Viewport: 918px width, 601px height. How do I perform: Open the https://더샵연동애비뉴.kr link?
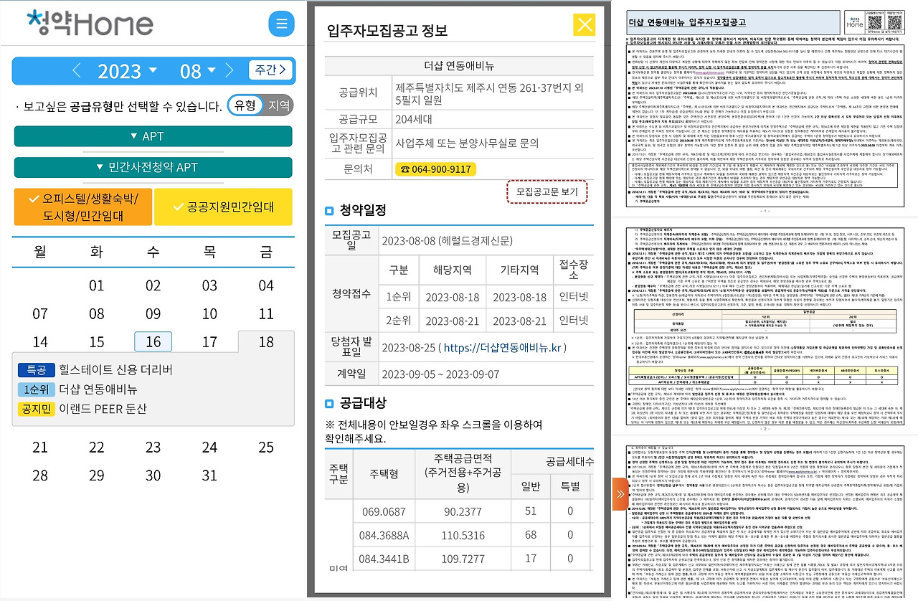coord(501,348)
